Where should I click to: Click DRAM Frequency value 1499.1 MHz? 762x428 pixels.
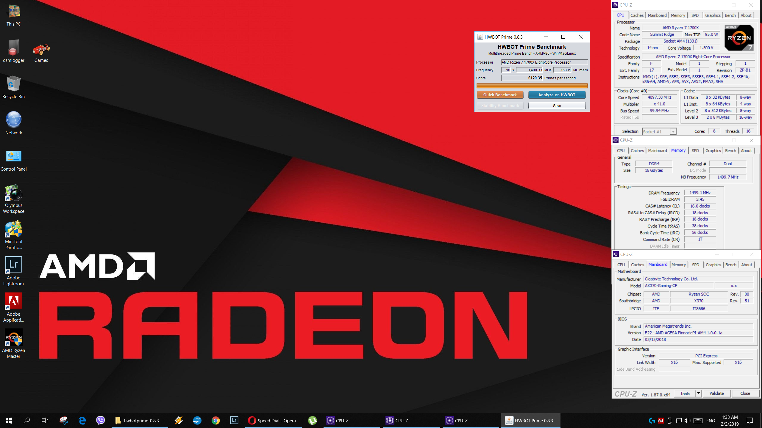pos(700,193)
